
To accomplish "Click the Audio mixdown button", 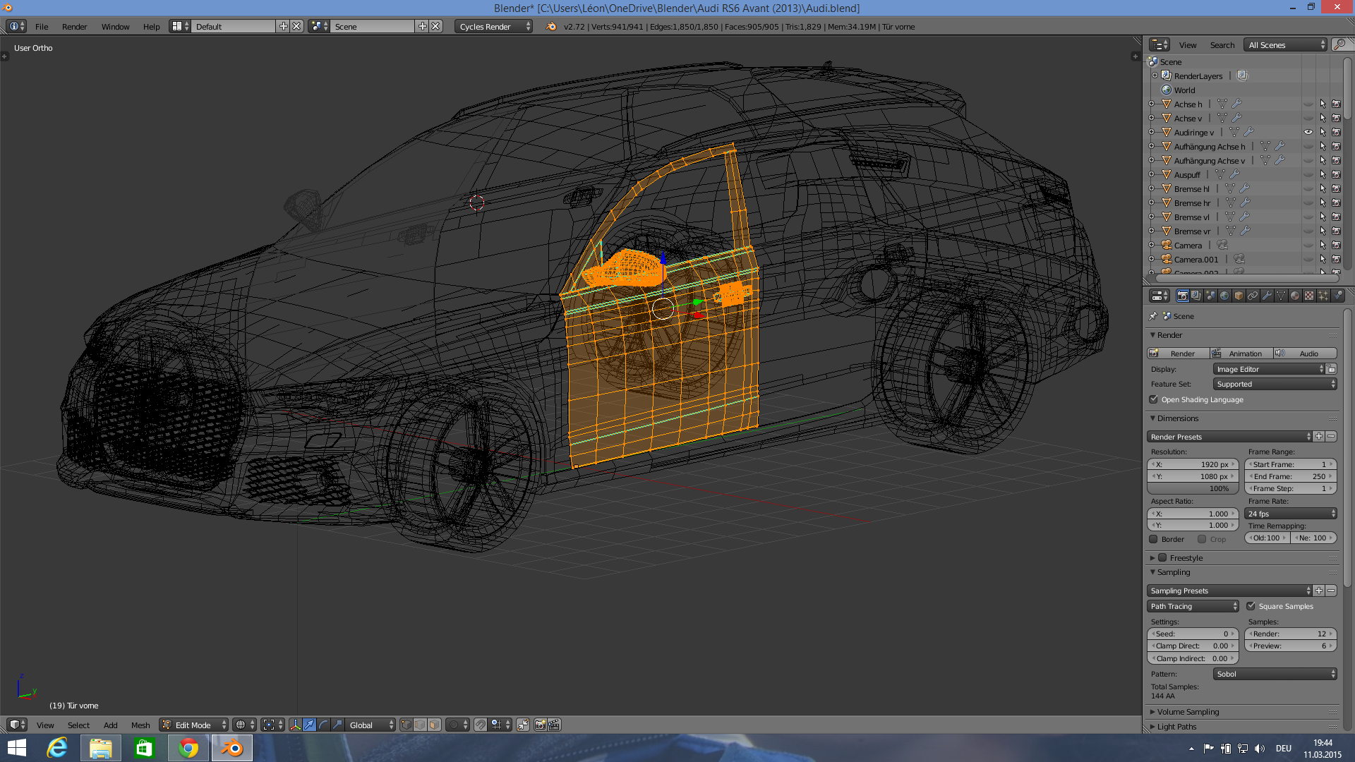I will coord(1305,353).
